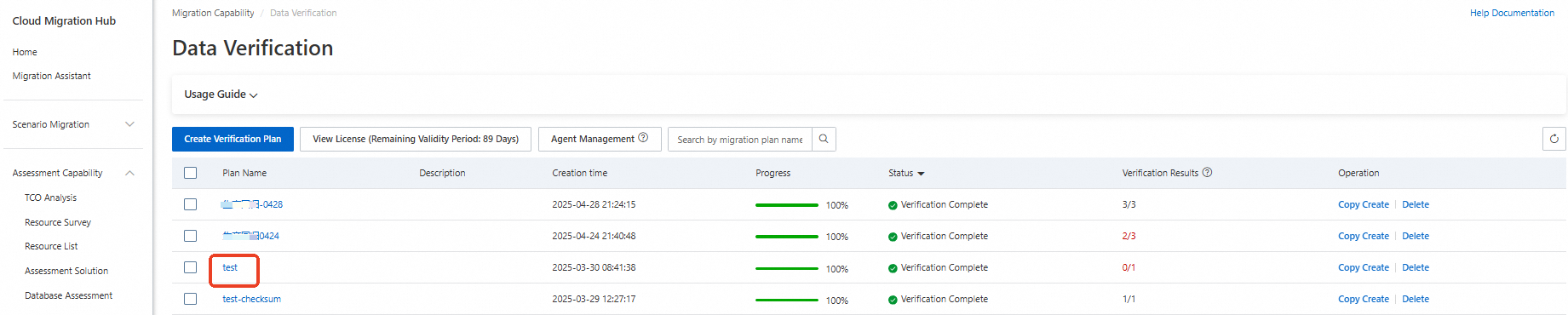Click View License button
The image size is (1568, 315).
tap(416, 139)
